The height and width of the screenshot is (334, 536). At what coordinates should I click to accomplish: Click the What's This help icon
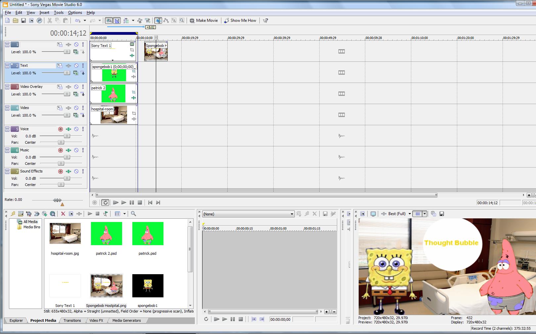coord(265,20)
